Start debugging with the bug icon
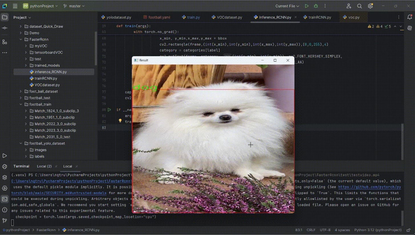Viewport: 415px width, 235px height. click(316, 6)
